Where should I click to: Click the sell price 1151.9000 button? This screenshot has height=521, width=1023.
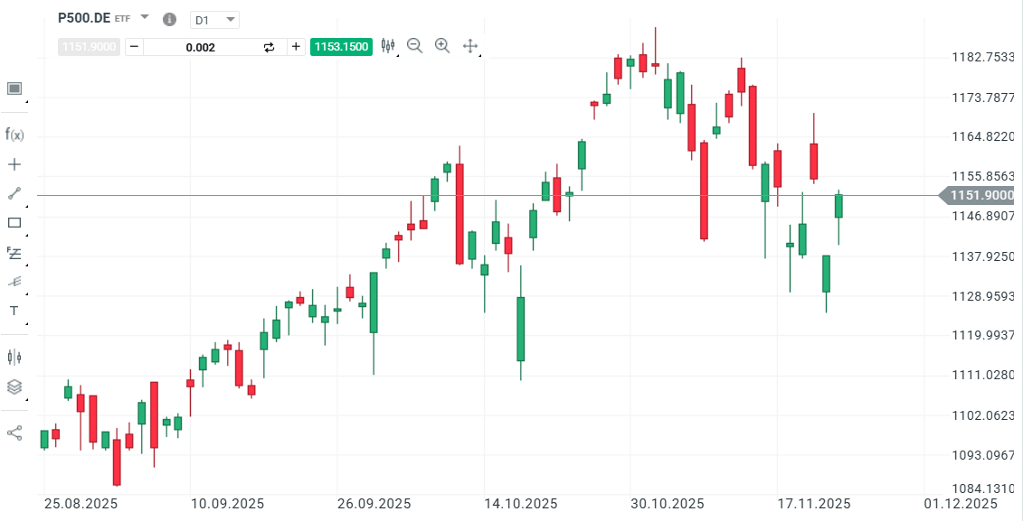89,47
